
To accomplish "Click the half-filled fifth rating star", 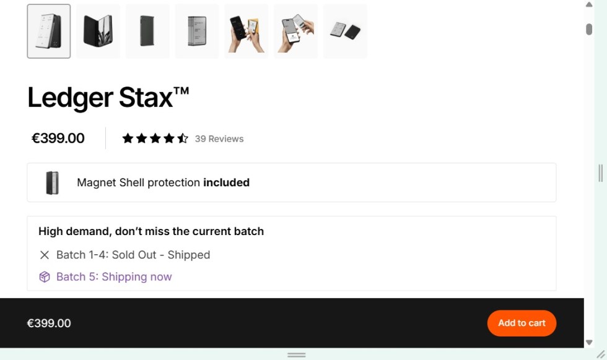I will [183, 138].
